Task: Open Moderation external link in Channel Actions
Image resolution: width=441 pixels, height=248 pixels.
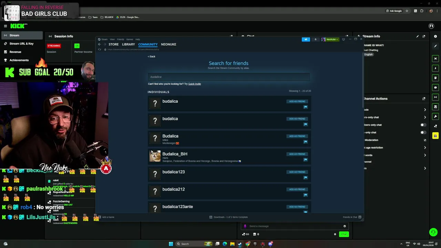Action: click(425, 140)
